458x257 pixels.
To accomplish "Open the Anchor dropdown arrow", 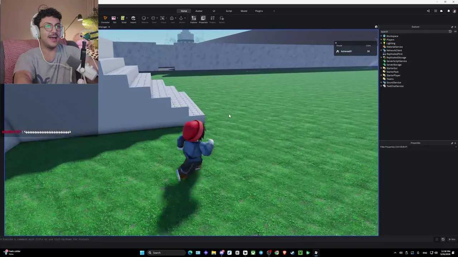I will click(x=185, y=18).
